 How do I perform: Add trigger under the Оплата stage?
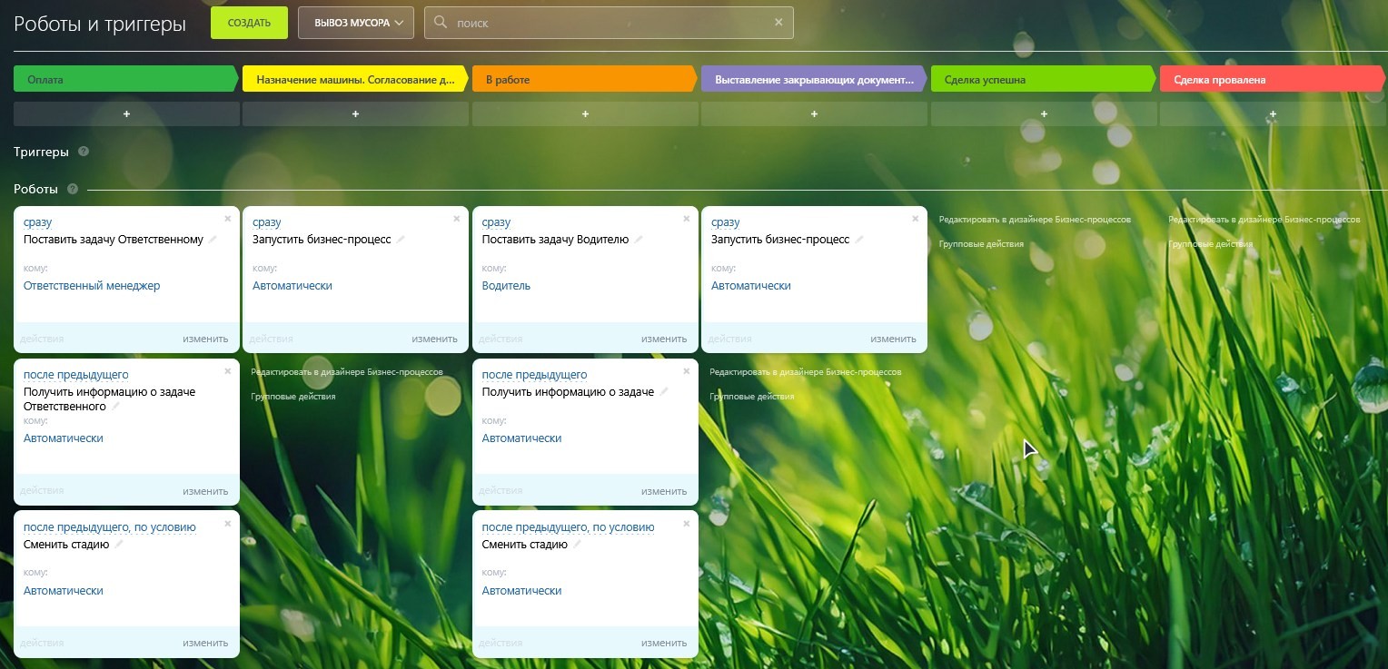coord(126,114)
